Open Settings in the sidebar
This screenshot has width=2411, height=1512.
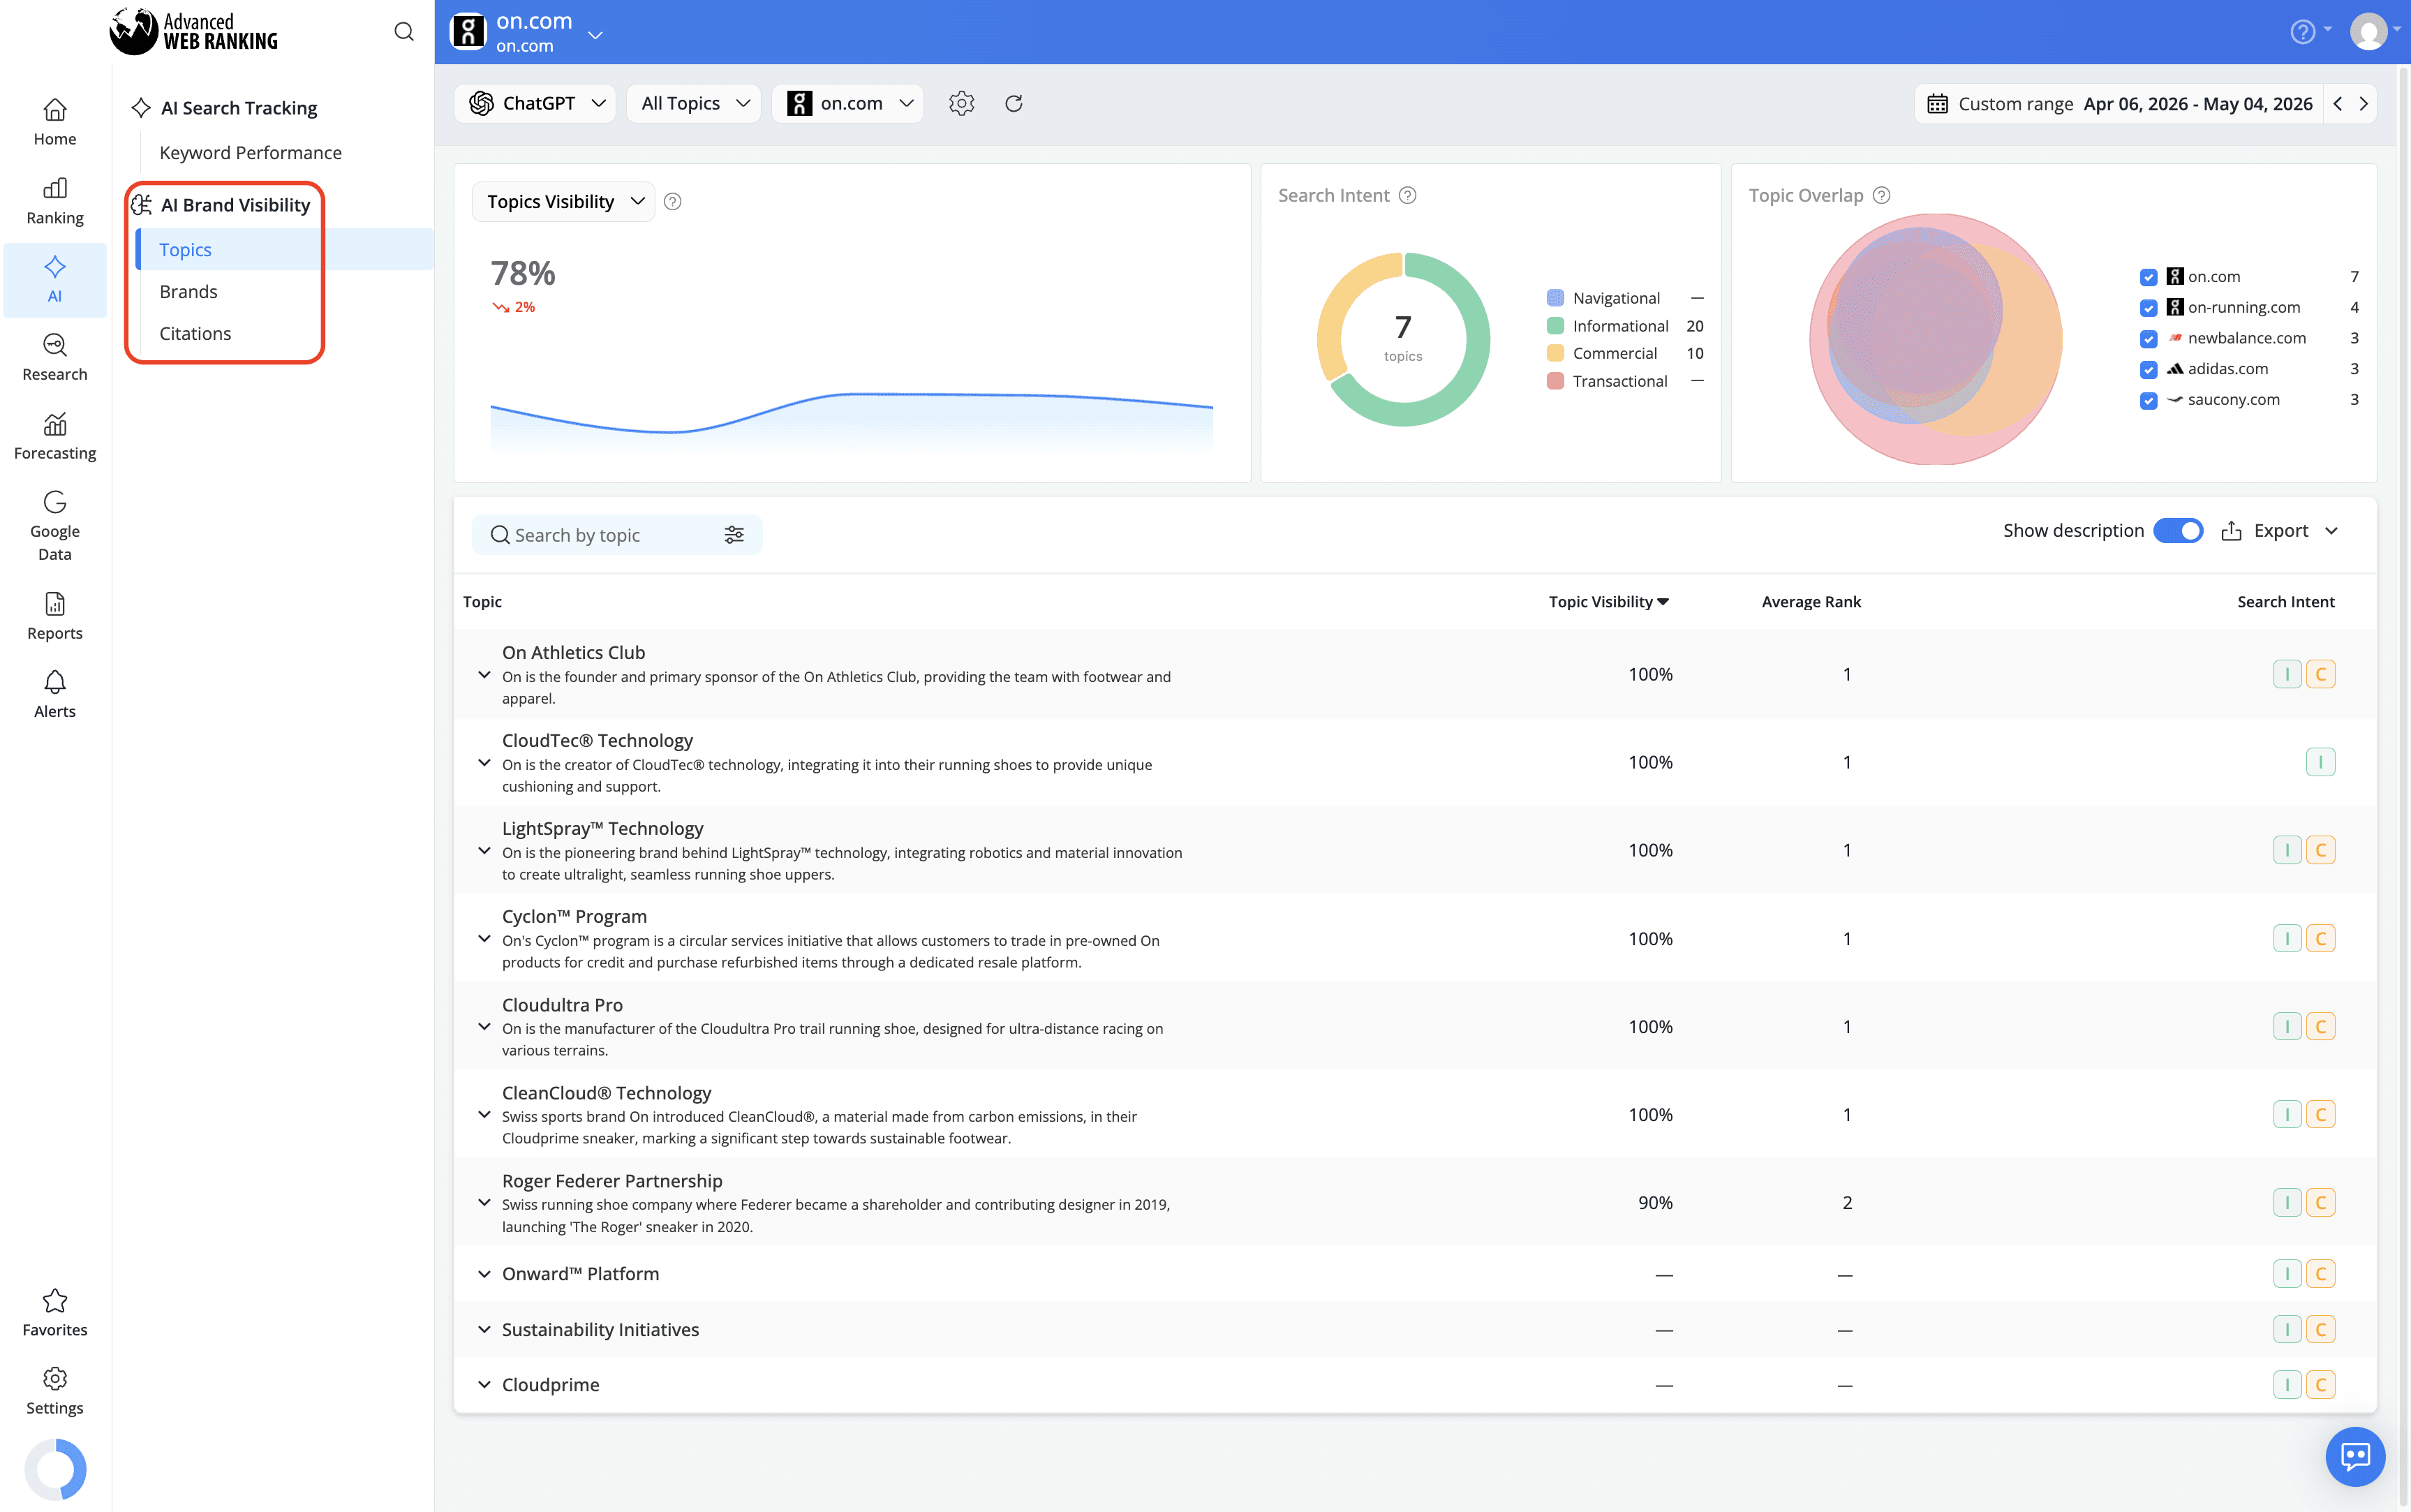click(55, 1391)
